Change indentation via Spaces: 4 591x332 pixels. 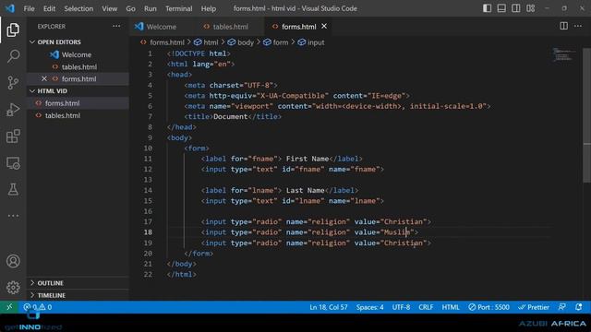(369, 307)
